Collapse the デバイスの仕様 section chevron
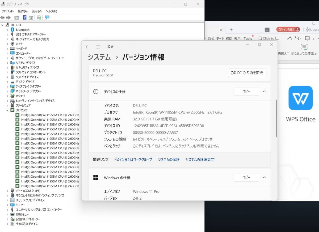This screenshot has width=319, height=232. point(264,91)
